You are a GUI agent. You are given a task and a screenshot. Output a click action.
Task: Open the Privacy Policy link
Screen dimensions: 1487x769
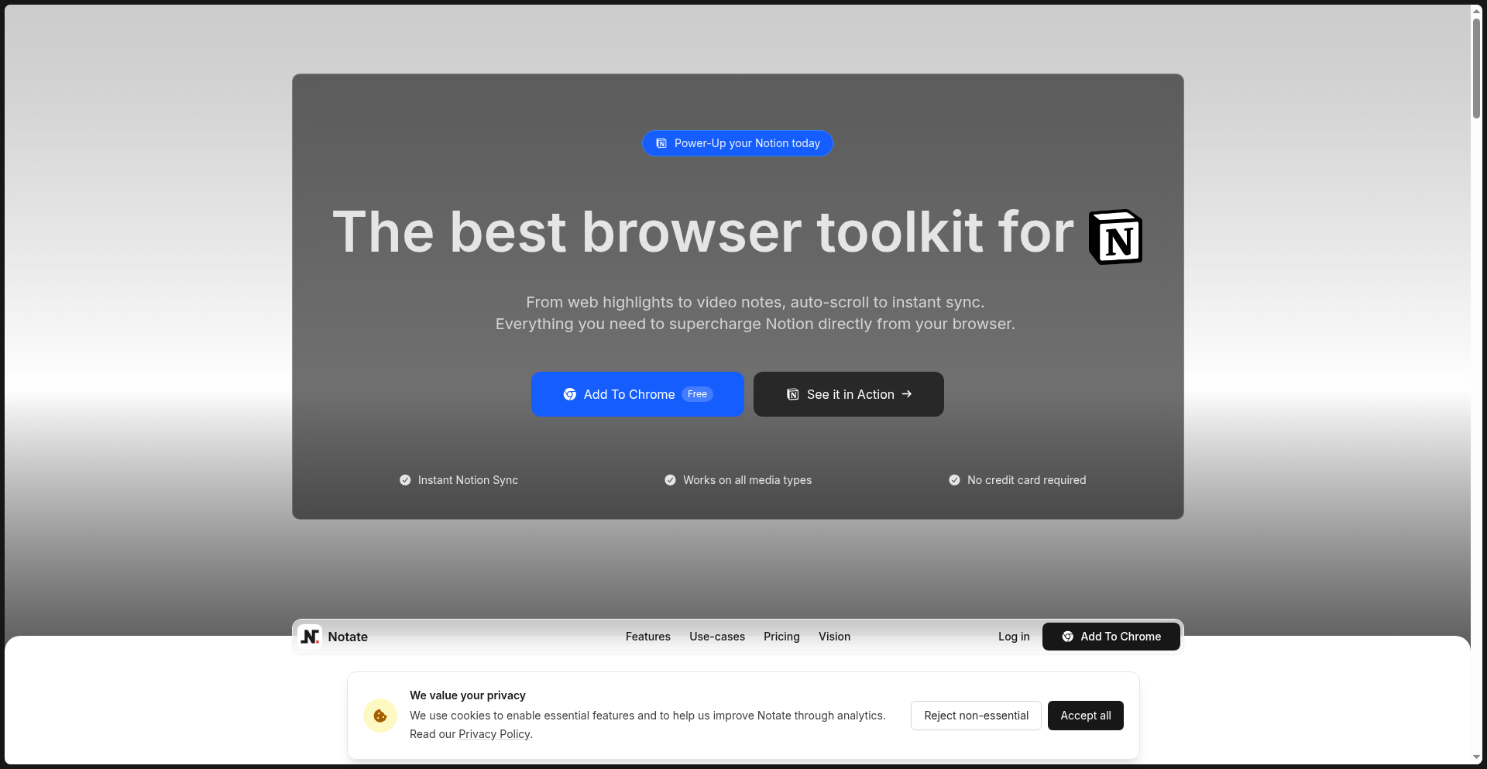click(494, 734)
